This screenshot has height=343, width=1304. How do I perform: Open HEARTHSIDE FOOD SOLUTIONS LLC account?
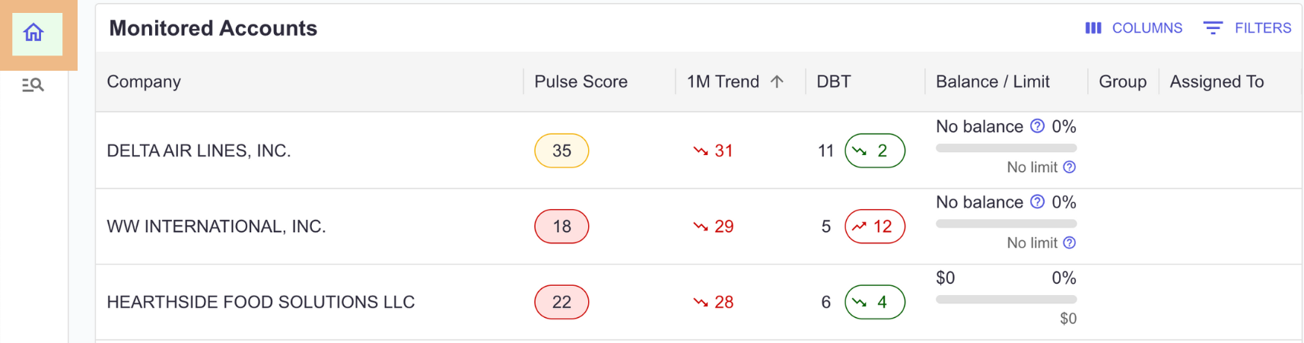coord(261,302)
